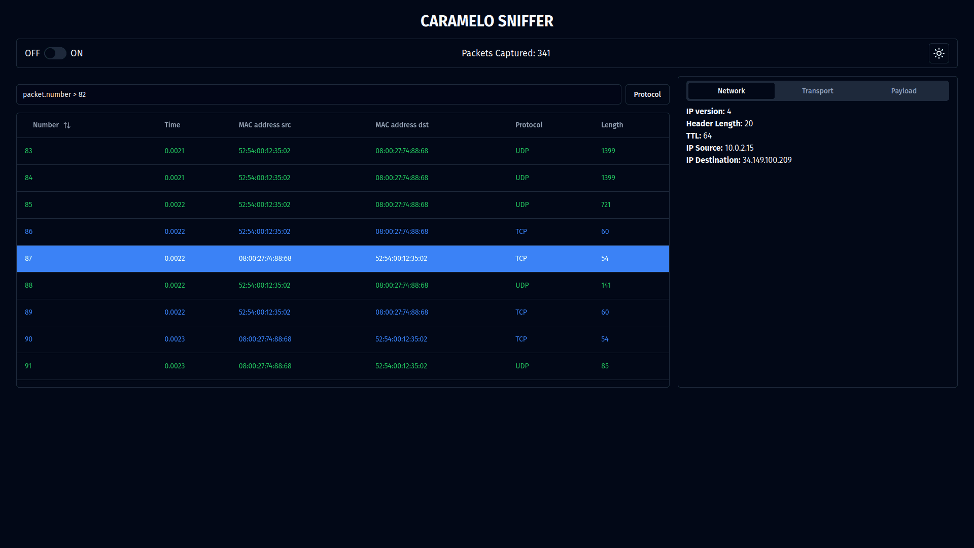Click the Protocol column header
974x548 pixels.
529,125
